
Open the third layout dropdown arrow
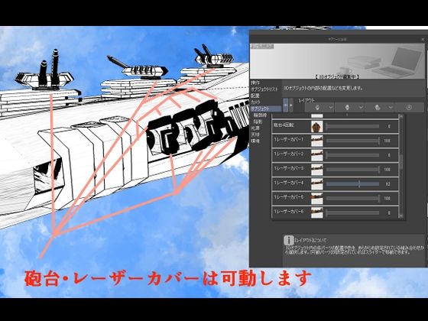click(391, 108)
